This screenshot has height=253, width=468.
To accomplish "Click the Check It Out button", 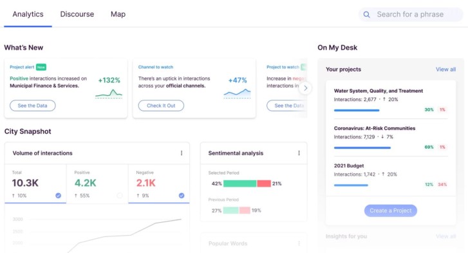I will (x=161, y=106).
